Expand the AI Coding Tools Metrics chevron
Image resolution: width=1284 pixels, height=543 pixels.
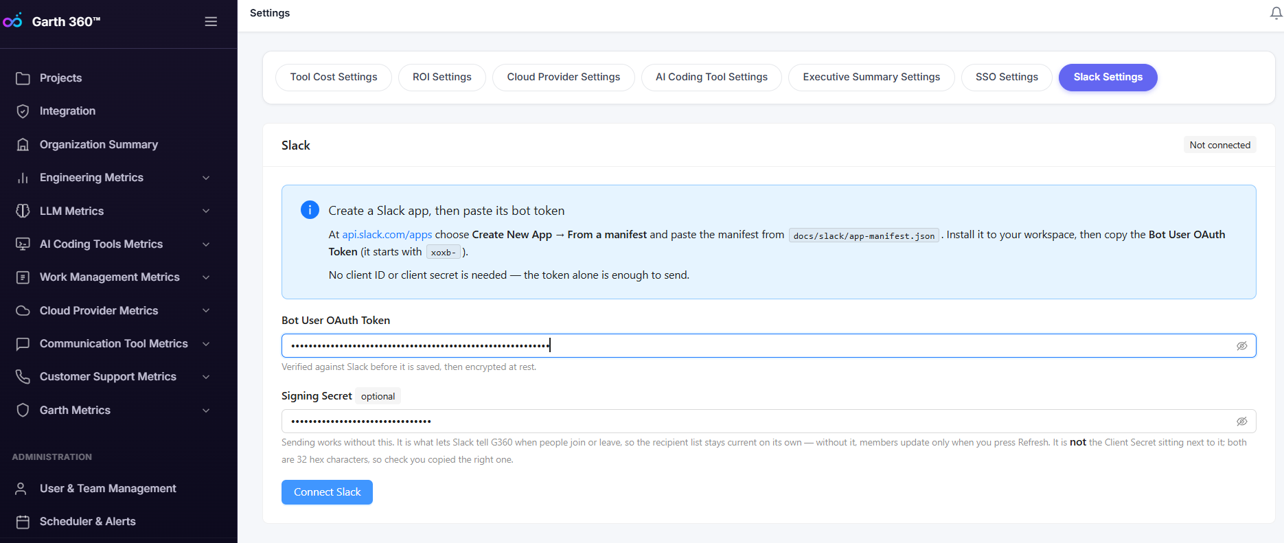tap(206, 244)
